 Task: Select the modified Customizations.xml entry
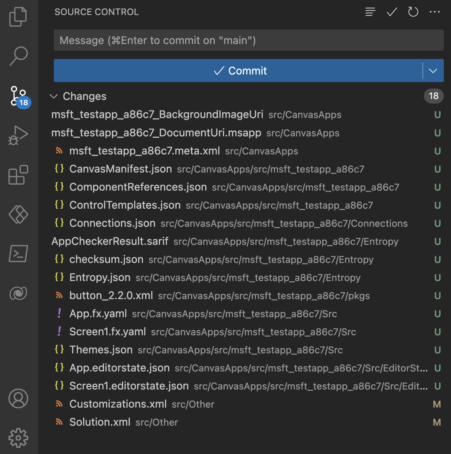click(x=118, y=404)
